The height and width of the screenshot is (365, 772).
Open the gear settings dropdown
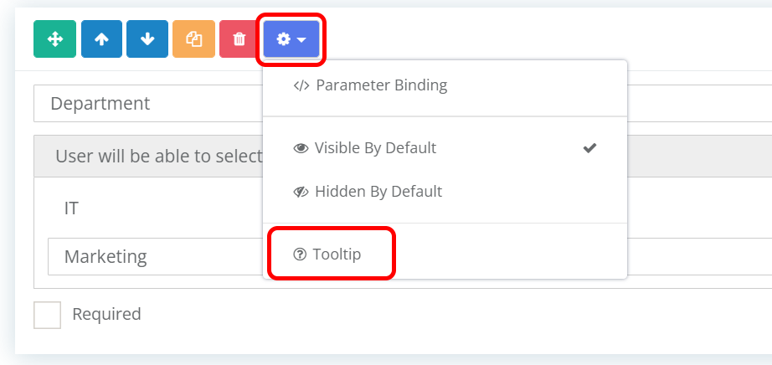(291, 39)
